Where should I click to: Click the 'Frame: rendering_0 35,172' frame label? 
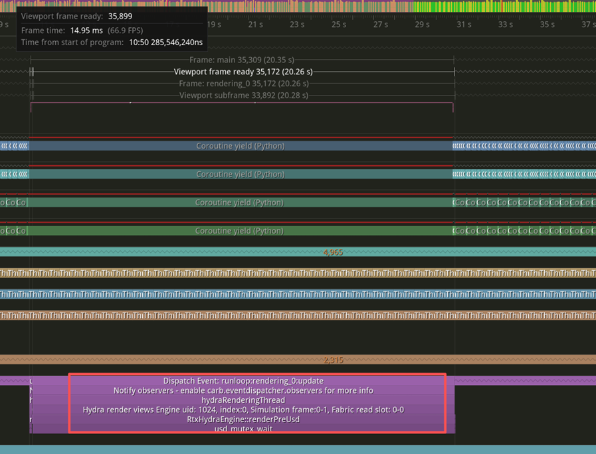(x=243, y=84)
